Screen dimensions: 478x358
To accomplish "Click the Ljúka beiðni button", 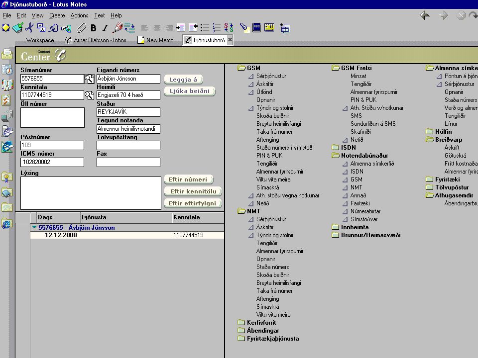I will pos(190,91).
